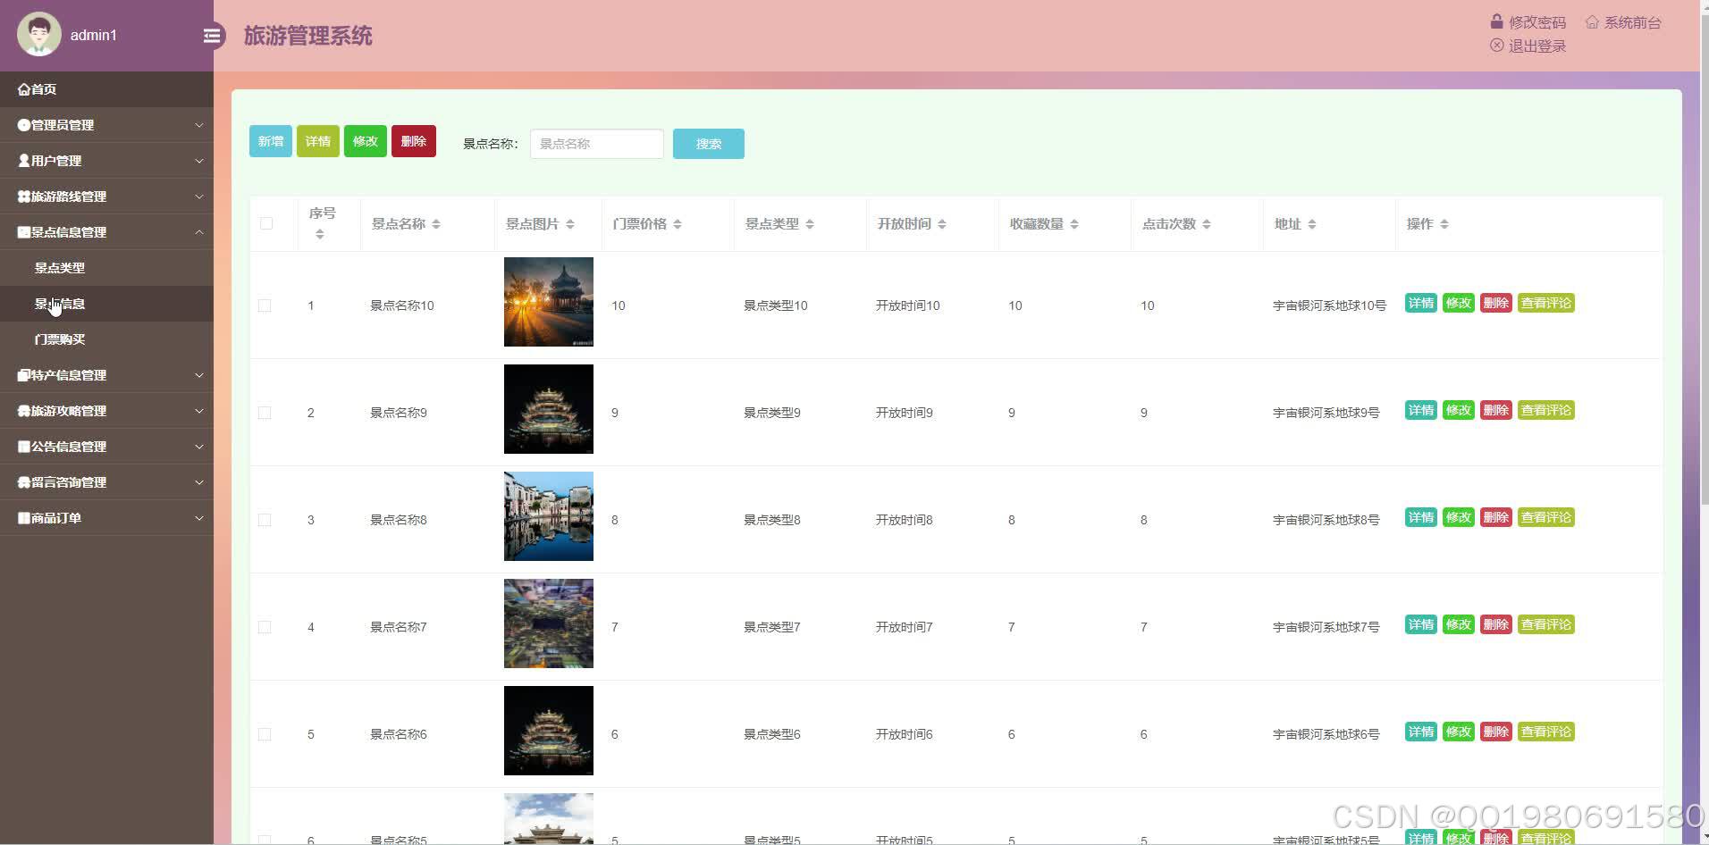
Task: Sort by 景点图片 using sort arrows
Action: 570,224
